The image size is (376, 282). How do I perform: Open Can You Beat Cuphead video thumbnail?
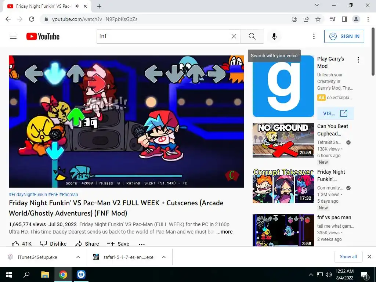[283, 140]
